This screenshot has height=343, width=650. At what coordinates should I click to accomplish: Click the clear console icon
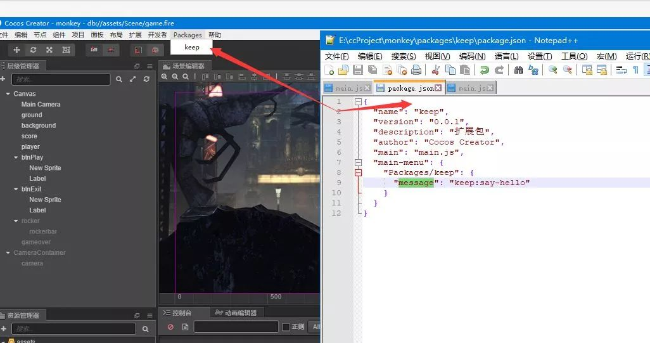(x=170, y=327)
